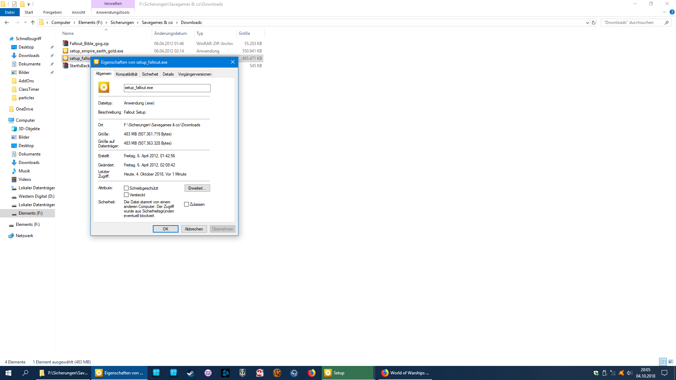Open address bar history dropdown
Image resolution: width=676 pixels, height=380 pixels.
tap(587, 23)
